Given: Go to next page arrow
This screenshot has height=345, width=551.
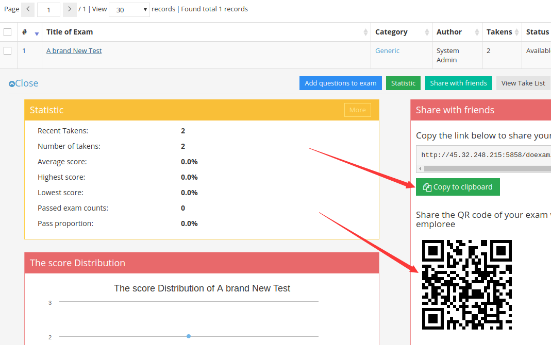Looking at the screenshot, I should 70,9.
